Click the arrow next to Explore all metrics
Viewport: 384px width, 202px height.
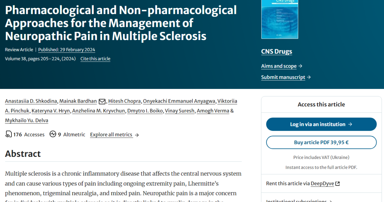coord(137,135)
